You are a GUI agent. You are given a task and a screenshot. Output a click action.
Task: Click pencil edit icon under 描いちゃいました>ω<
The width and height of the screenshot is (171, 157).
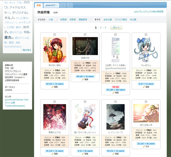pos(83,154)
